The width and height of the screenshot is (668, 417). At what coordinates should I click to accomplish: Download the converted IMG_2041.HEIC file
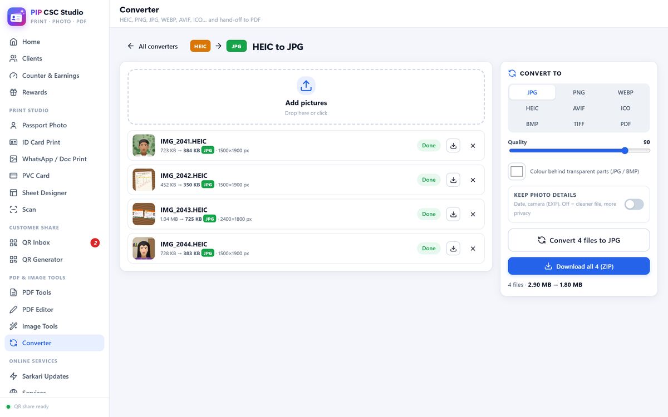pos(453,146)
